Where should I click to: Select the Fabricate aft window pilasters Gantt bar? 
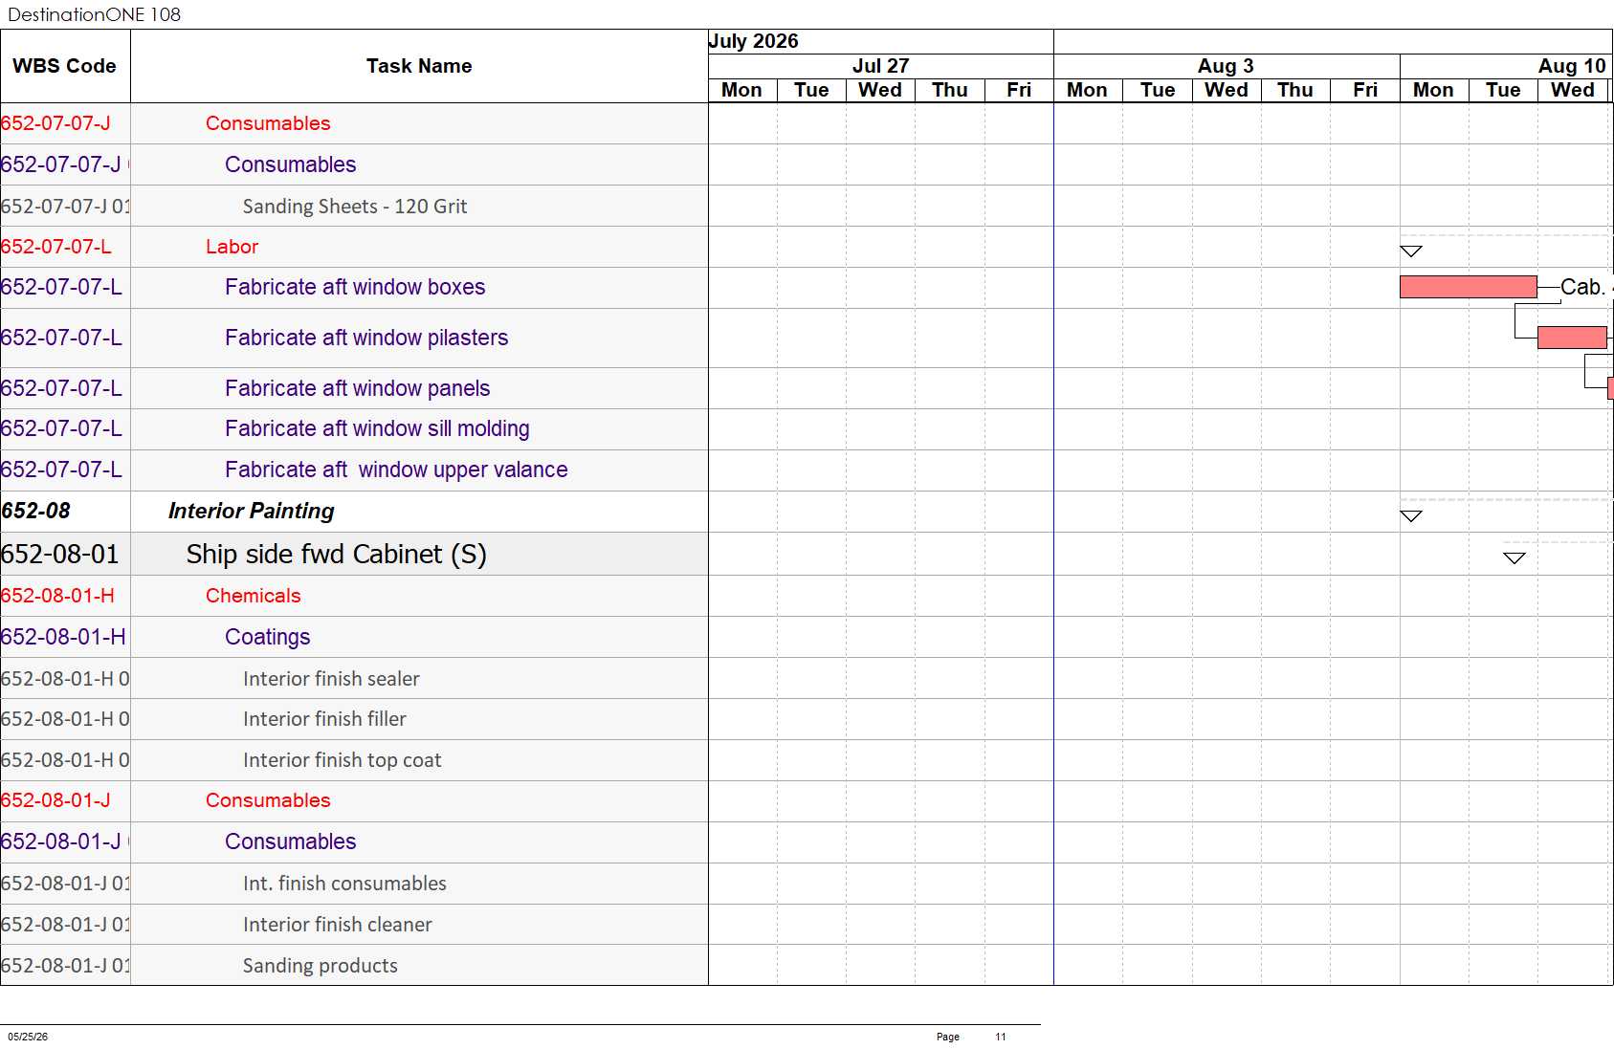[x=1572, y=338]
